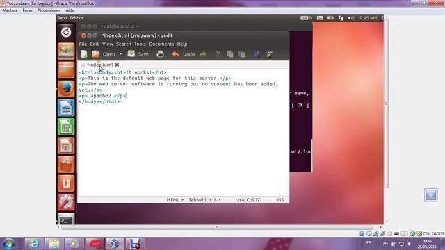Screen dimensions: 445x250
Task: Open Ubuntu Software Center launcher icon
Action: coord(66,165)
